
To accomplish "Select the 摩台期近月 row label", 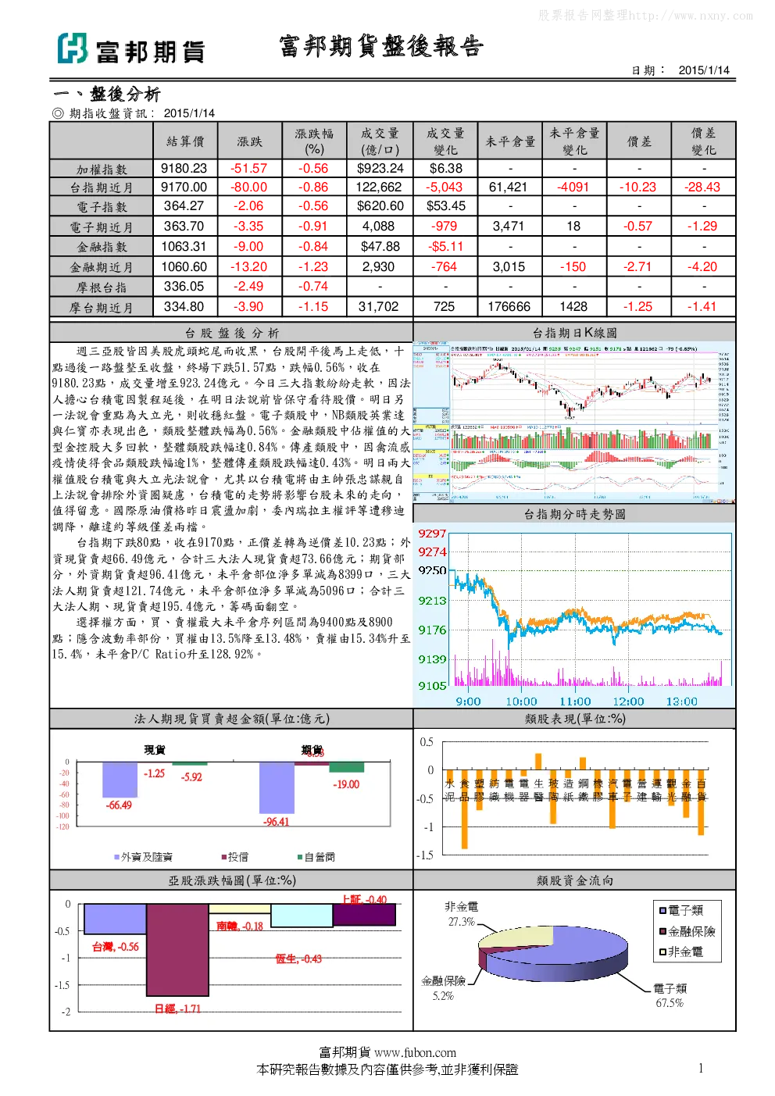I will coord(102,308).
